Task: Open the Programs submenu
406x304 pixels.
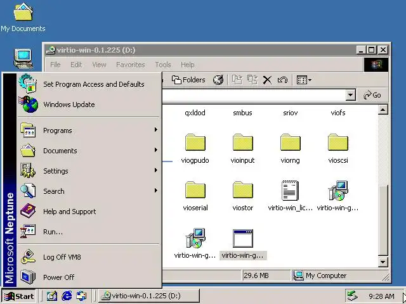Action: [89, 130]
